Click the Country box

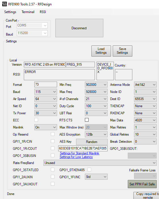click(x=124, y=74)
